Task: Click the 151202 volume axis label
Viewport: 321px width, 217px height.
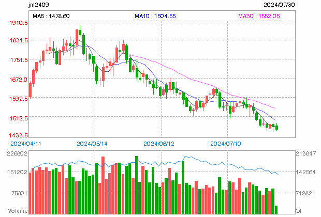Action: click(x=17, y=172)
